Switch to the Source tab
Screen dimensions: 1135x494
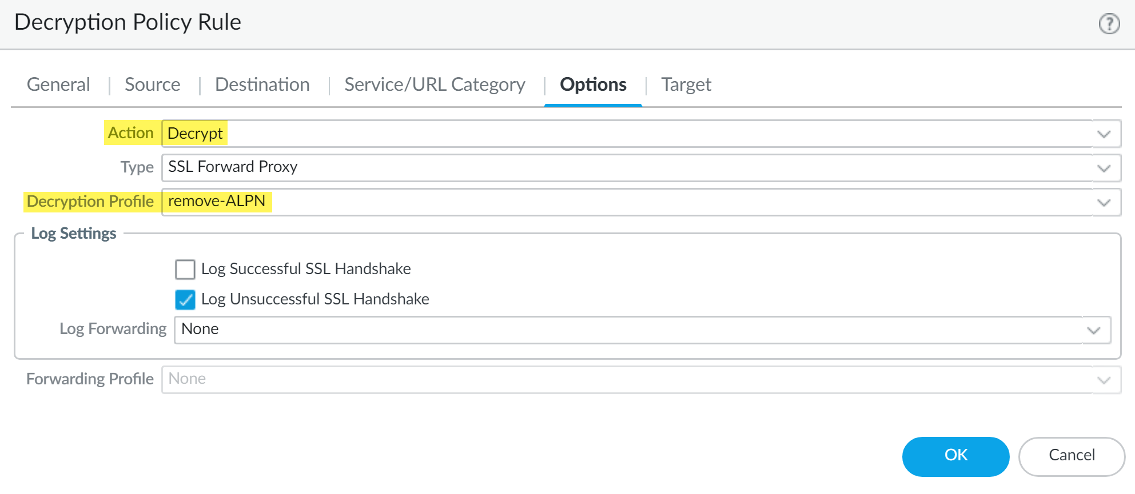click(x=153, y=85)
